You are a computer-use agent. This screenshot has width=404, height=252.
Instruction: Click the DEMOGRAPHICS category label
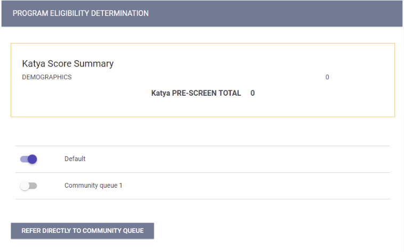(x=47, y=77)
